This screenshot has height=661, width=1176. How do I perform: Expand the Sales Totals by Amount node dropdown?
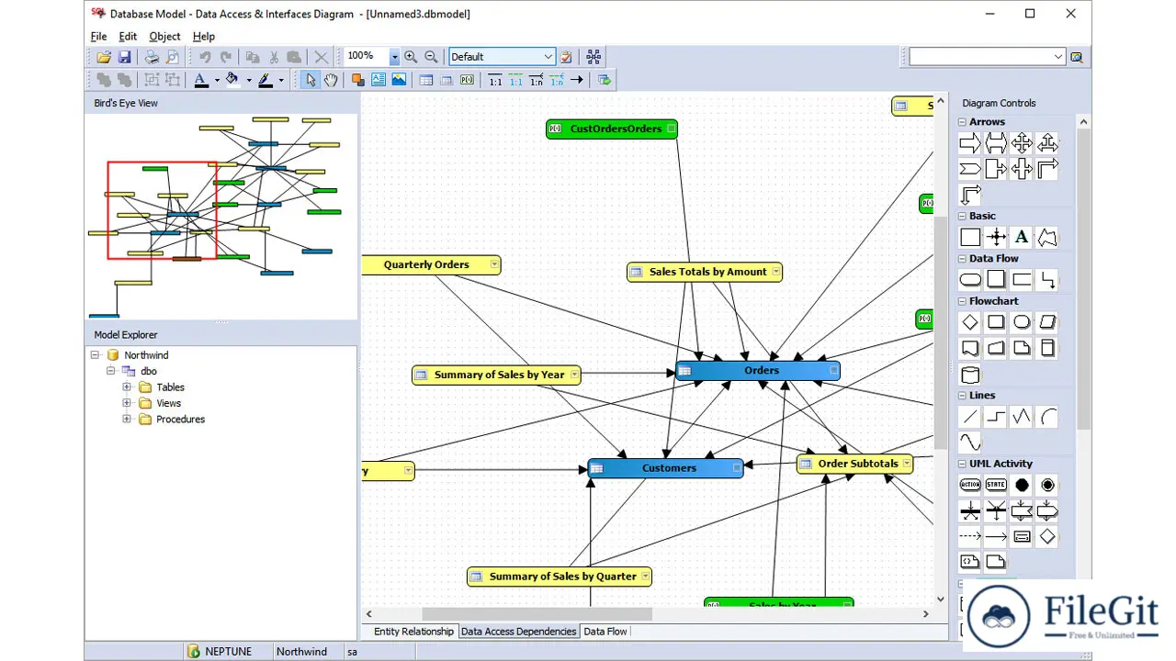click(x=776, y=272)
